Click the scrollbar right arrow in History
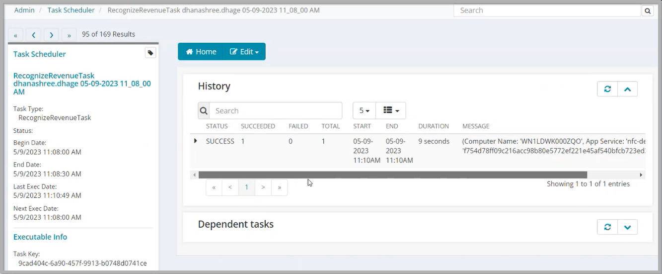This screenshot has height=274, width=662. (x=641, y=175)
